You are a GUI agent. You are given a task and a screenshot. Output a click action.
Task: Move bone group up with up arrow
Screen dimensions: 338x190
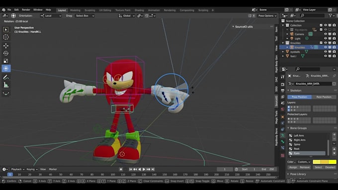(x=334, y=149)
